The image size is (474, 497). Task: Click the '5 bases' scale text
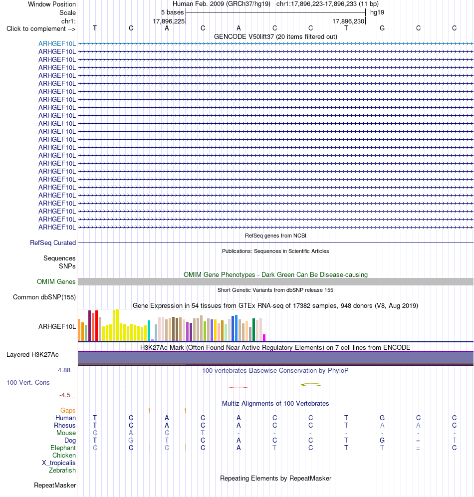[x=172, y=12]
